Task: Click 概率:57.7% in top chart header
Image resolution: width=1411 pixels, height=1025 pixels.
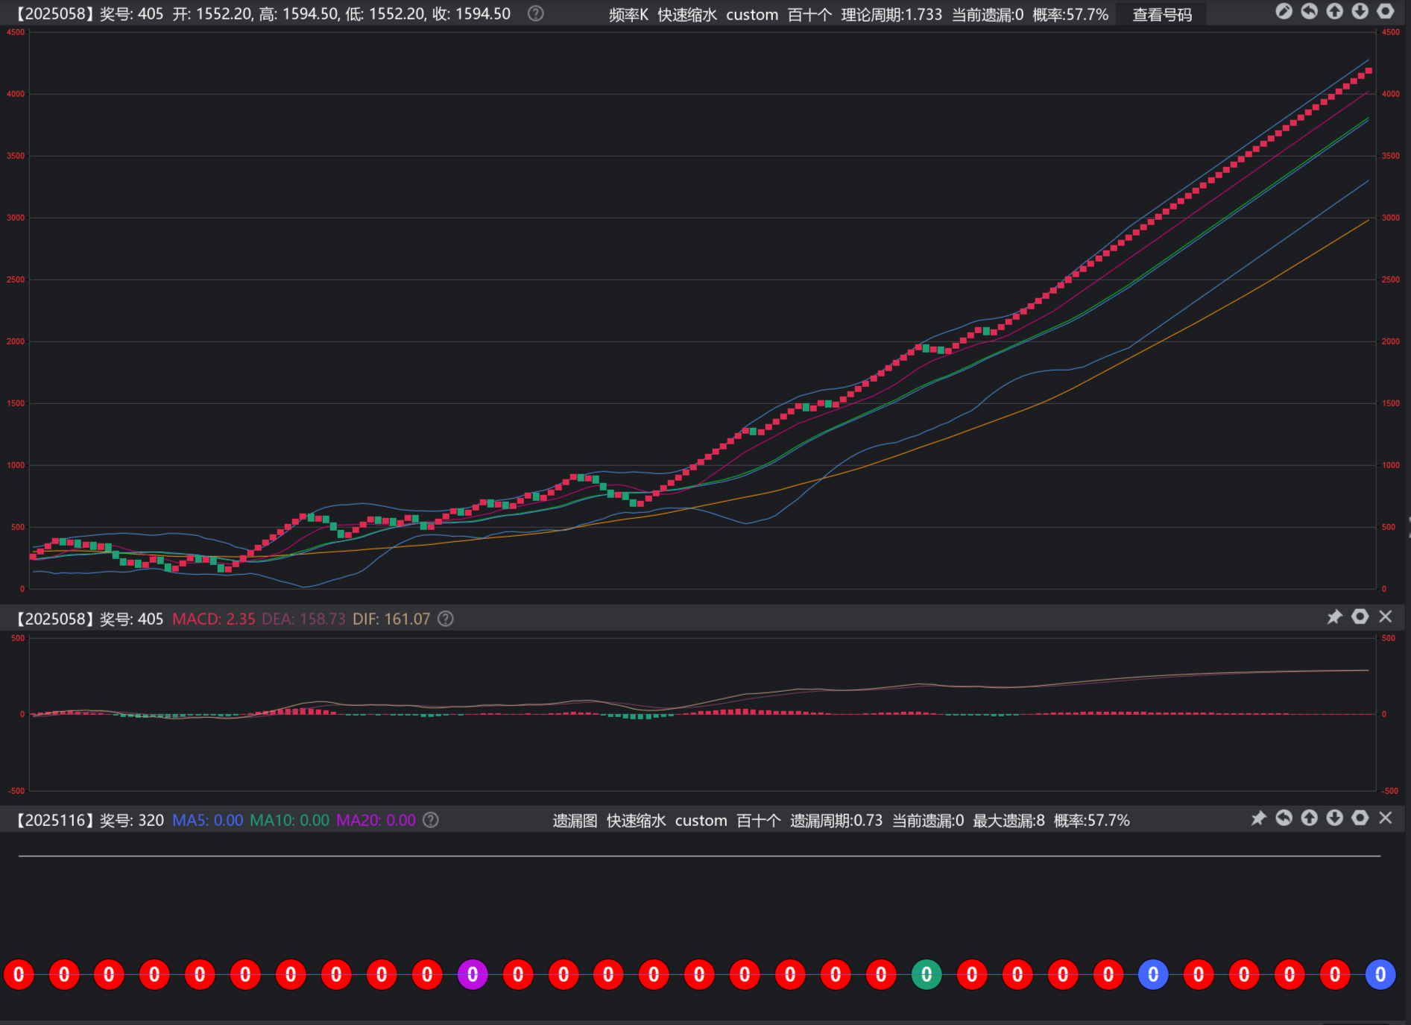Action: 1070,15
